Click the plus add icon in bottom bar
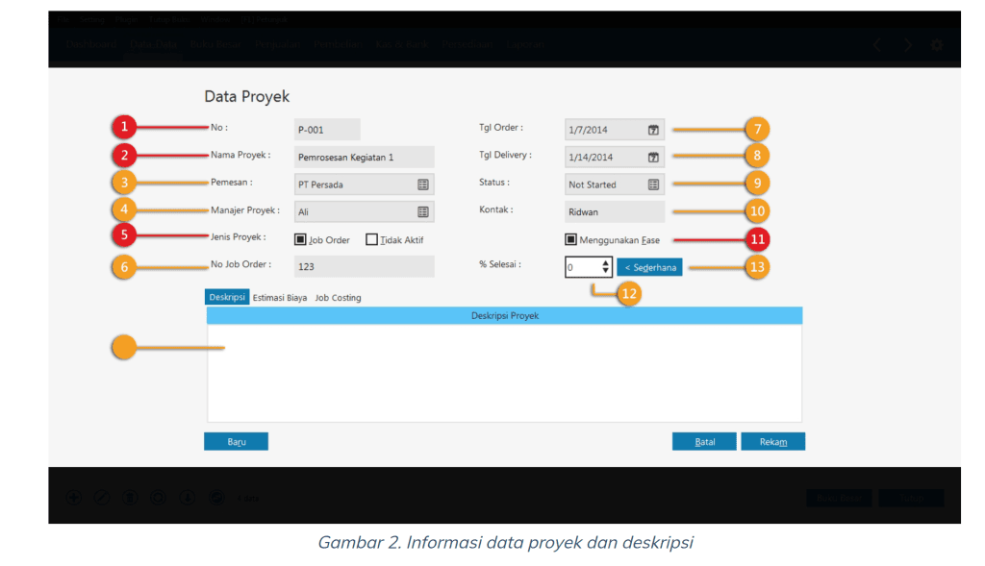This screenshot has width=985, height=566. (x=74, y=498)
